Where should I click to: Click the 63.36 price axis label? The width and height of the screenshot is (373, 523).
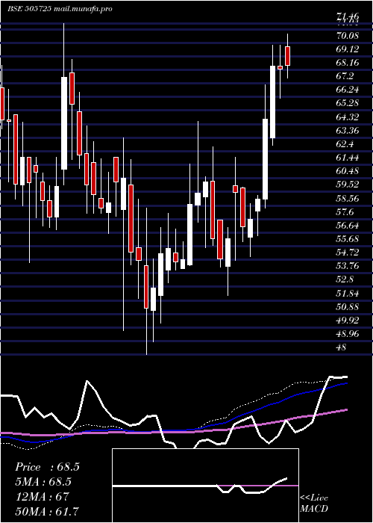click(x=348, y=131)
